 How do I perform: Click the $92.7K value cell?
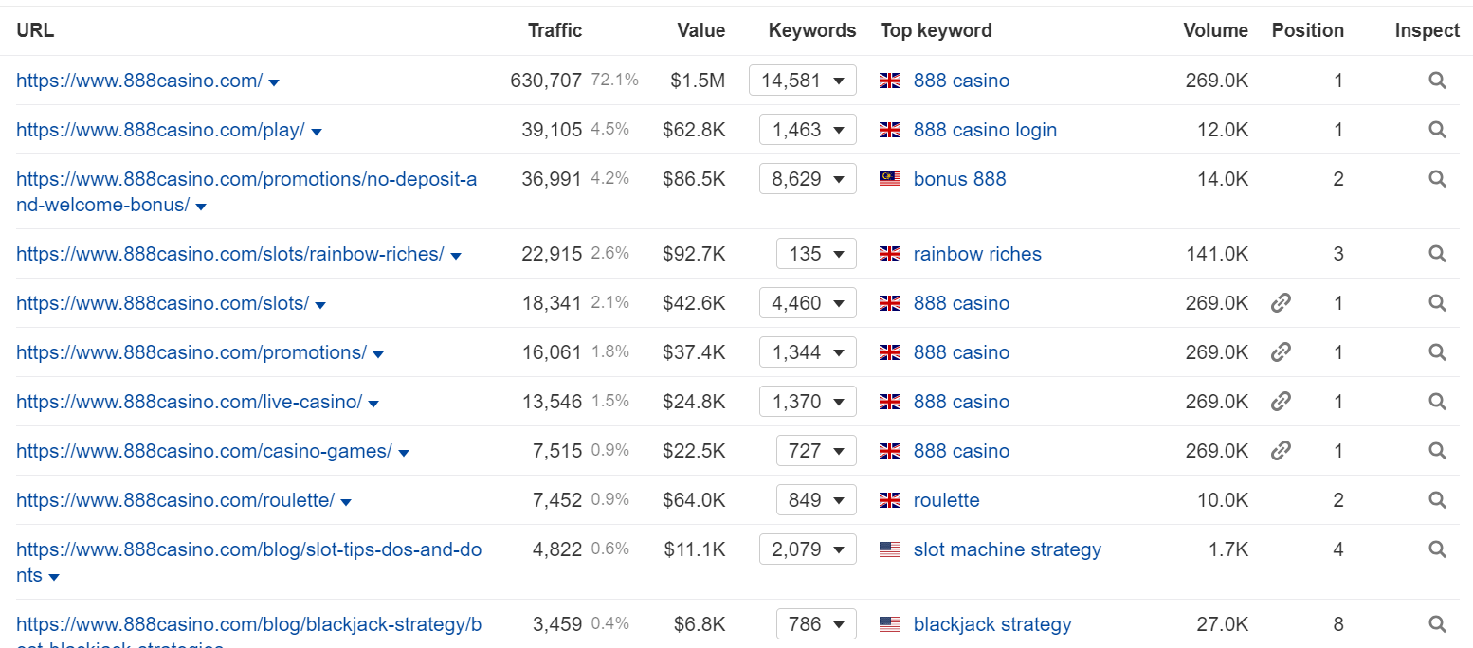coord(694,254)
